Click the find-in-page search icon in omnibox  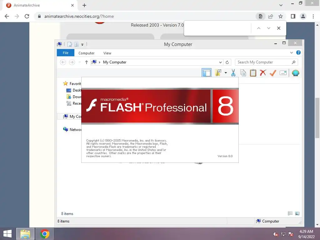click(260, 16)
